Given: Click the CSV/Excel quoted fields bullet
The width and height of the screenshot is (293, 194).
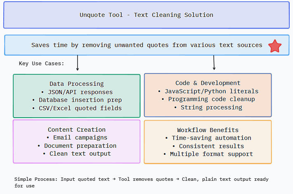Looking at the screenshot, I should (x=77, y=109).
